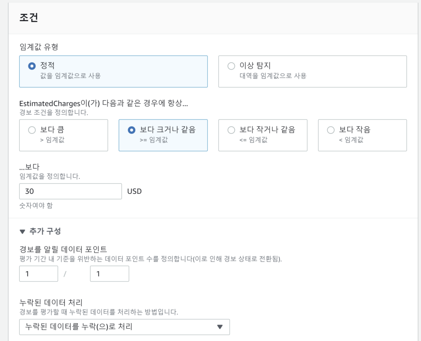The width and height of the screenshot is (421, 341).
Task: Choose the 보다 크거나 같음 radio option
Action: click(x=132, y=130)
